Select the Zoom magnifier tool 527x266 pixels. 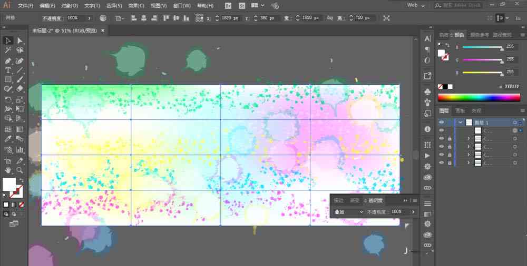(20, 170)
